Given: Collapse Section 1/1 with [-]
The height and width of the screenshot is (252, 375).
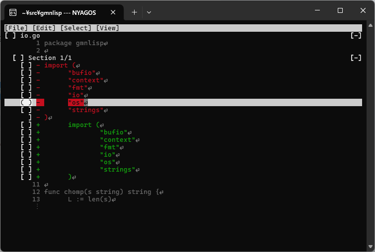Looking at the screenshot, I should point(356,58).
